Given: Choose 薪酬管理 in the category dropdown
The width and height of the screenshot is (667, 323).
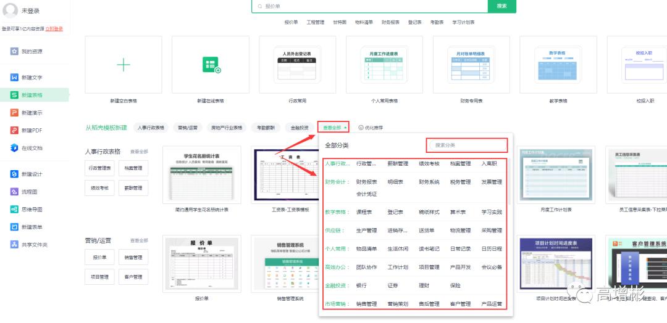Looking at the screenshot, I should pyautogui.click(x=398, y=163).
